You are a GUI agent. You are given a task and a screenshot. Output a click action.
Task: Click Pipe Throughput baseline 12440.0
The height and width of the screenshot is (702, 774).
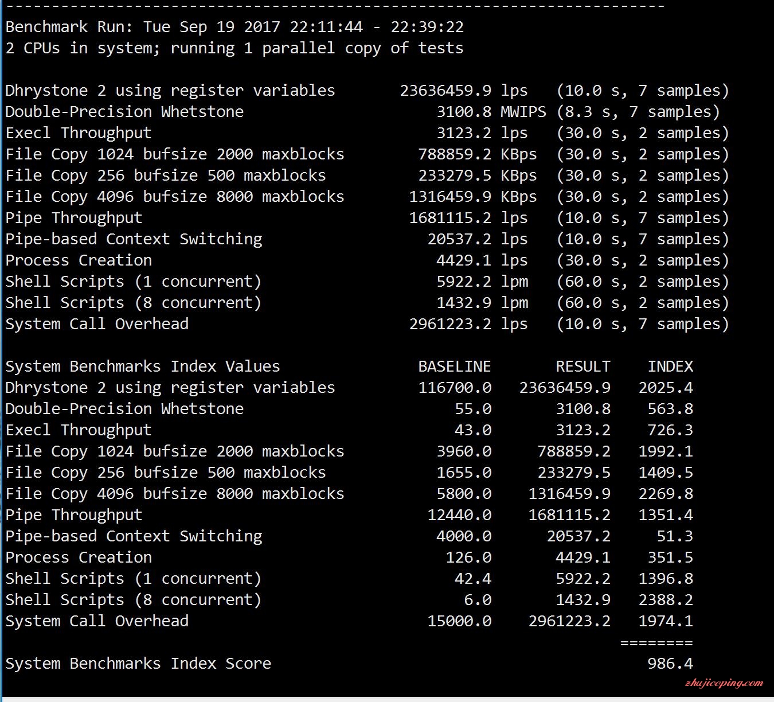point(459,515)
